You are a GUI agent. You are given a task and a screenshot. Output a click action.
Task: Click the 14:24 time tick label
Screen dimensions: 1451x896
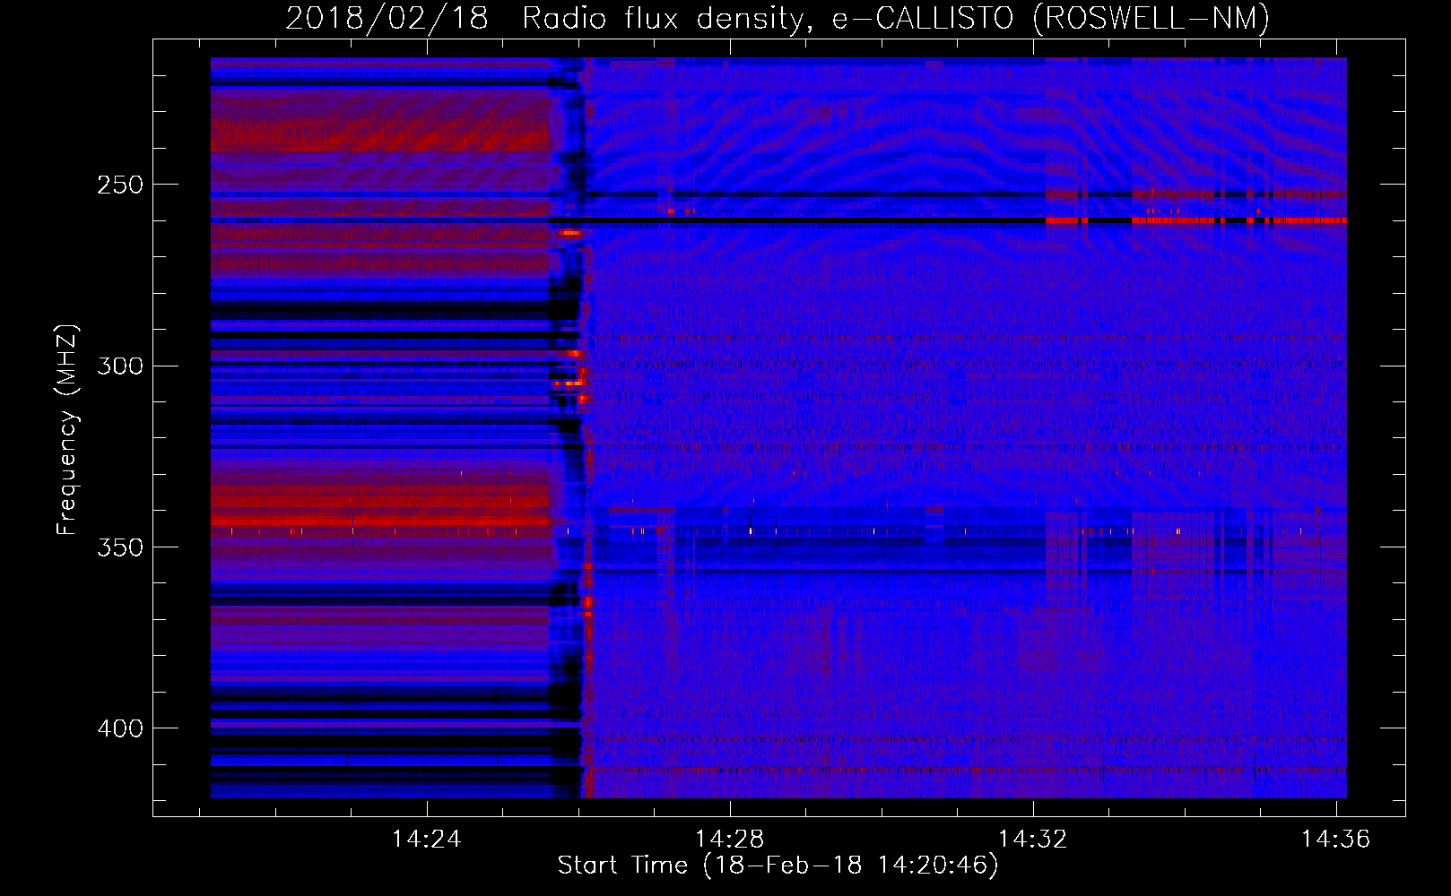[427, 839]
